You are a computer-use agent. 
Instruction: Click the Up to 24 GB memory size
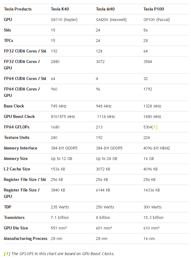click(x=106, y=159)
